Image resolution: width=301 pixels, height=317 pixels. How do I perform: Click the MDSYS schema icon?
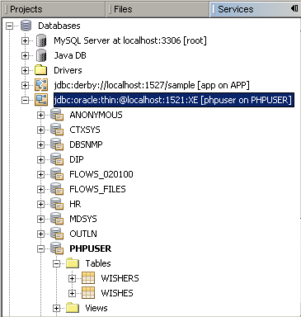[57, 219]
